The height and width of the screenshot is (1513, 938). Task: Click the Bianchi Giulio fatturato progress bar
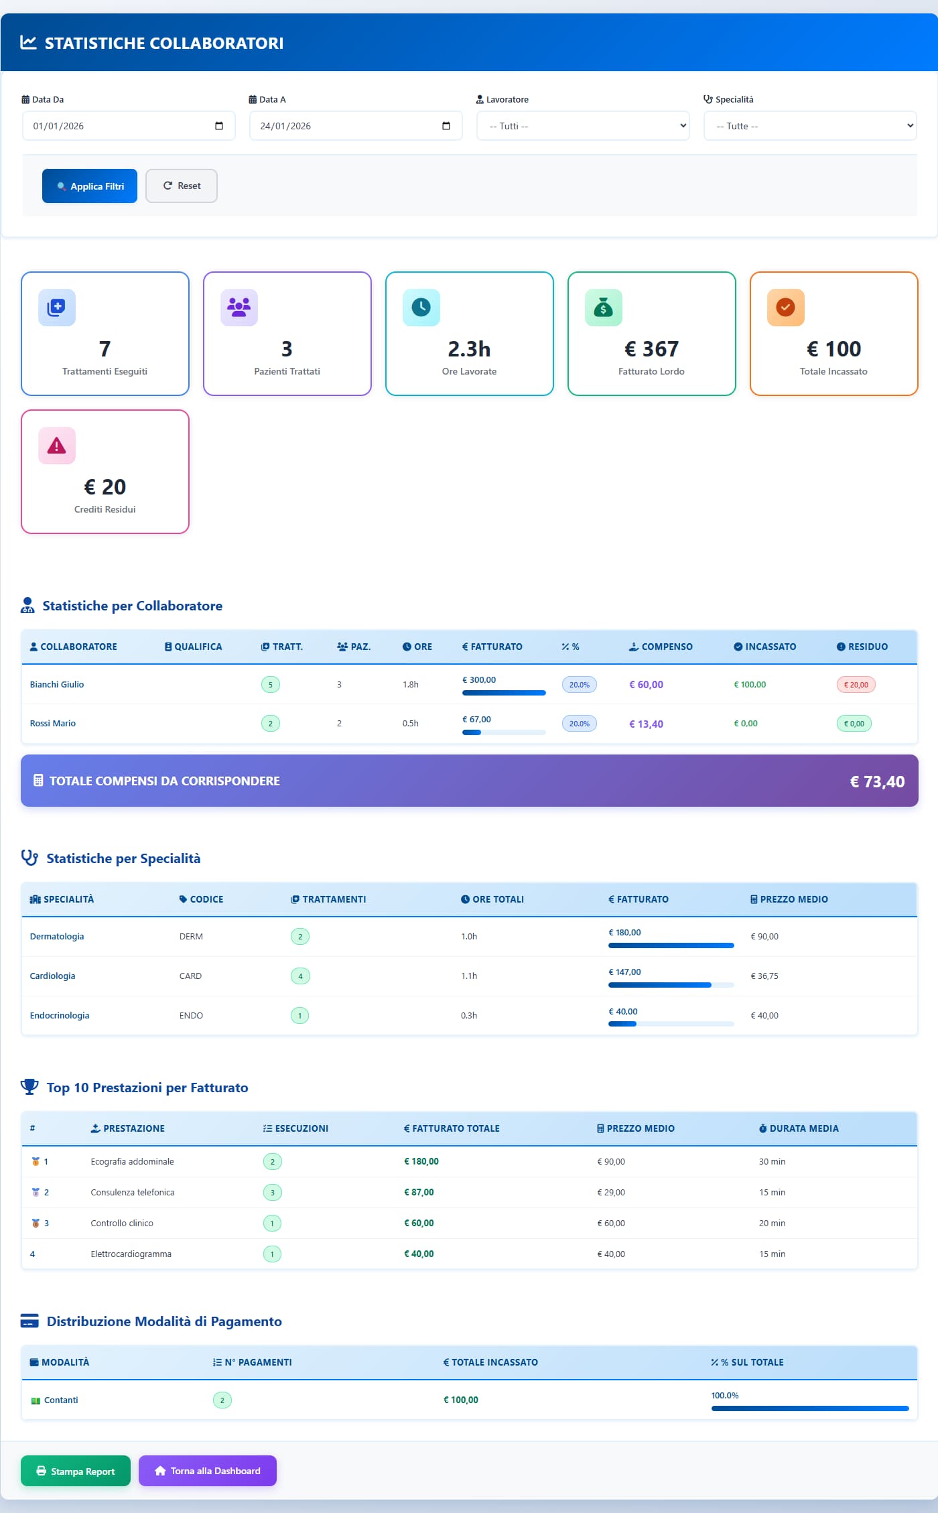(x=504, y=693)
